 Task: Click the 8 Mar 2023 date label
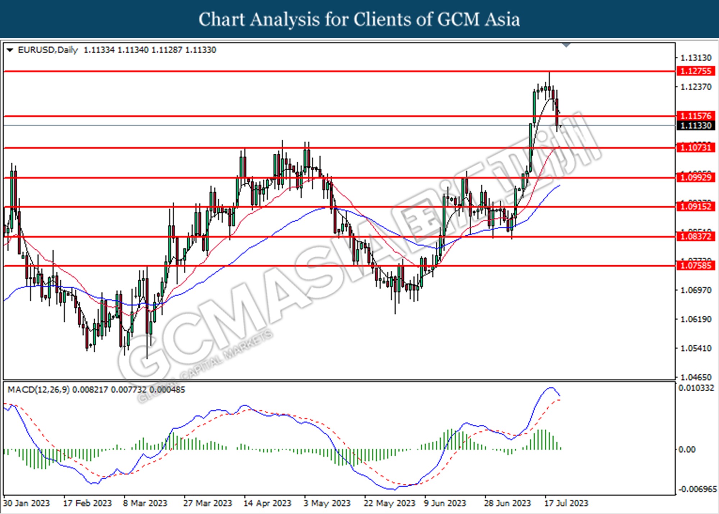pos(145,503)
